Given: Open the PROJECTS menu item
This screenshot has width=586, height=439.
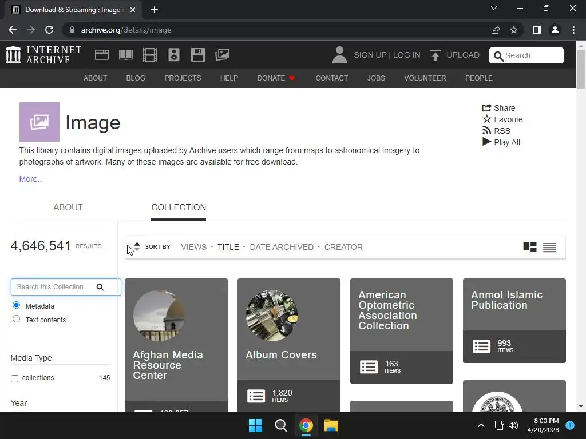Looking at the screenshot, I should (183, 78).
